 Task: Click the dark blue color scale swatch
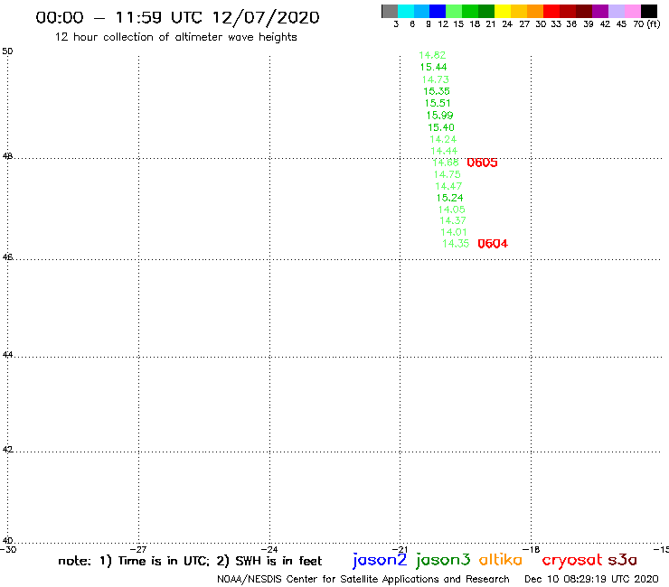pos(438,11)
